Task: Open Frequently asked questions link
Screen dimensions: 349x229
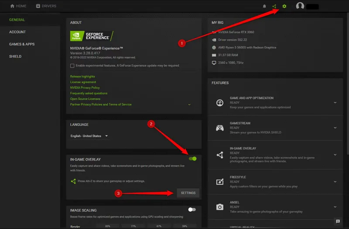Action: click(x=89, y=93)
